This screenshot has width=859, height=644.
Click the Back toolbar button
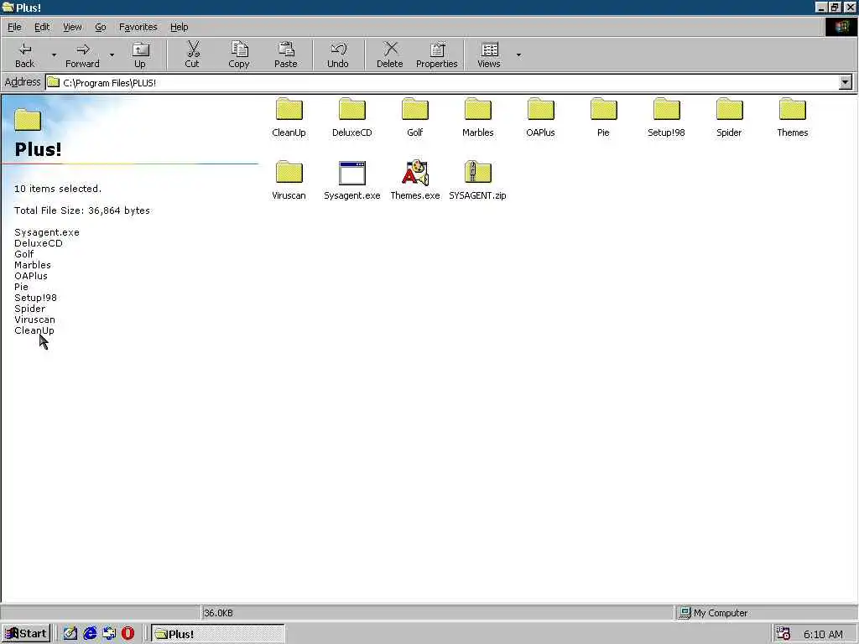[24, 55]
